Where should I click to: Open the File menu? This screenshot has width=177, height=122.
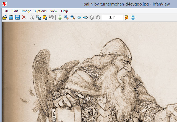click(6, 11)
